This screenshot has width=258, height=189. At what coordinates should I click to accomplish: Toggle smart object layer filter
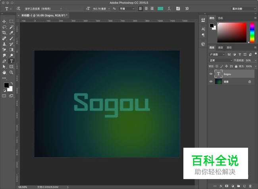click(250, 54)
